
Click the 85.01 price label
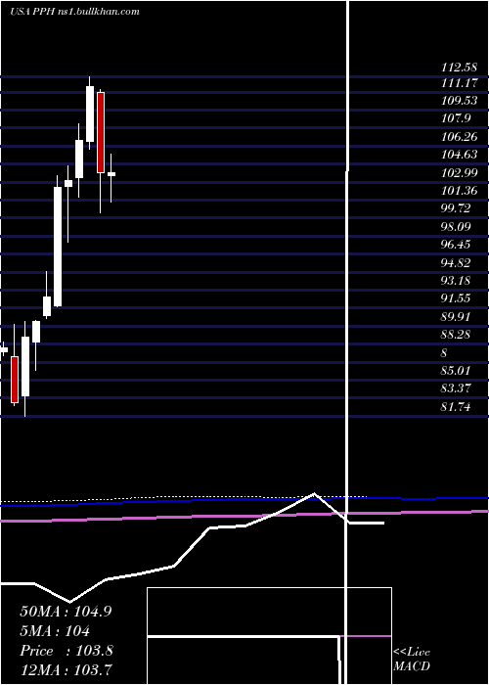(456, 371)
